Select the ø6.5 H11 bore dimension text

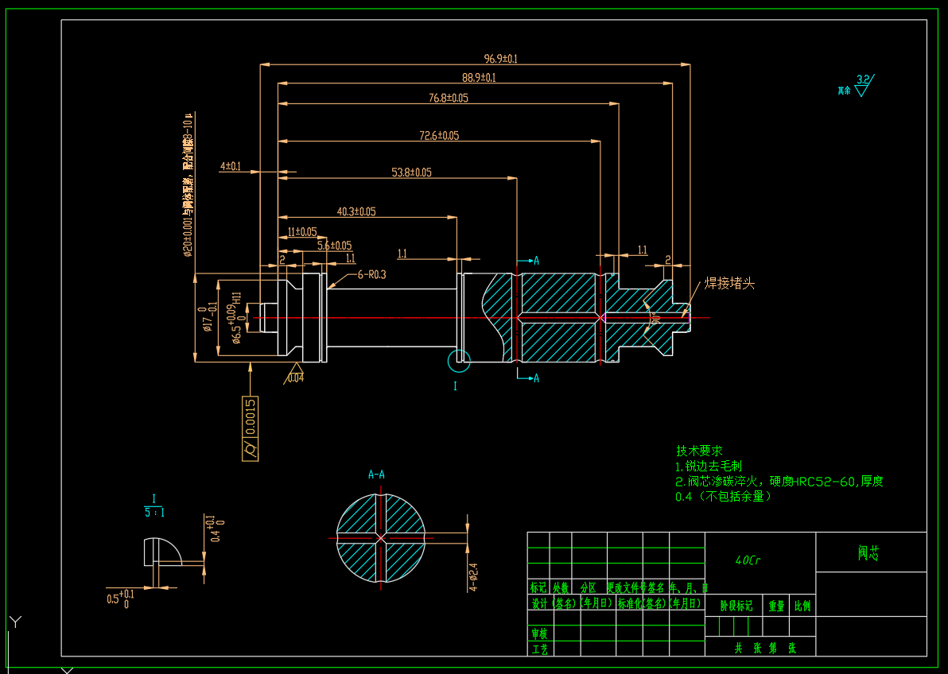click(237, 318)
